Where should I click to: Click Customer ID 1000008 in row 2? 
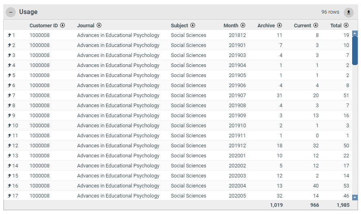pos(39,45)
